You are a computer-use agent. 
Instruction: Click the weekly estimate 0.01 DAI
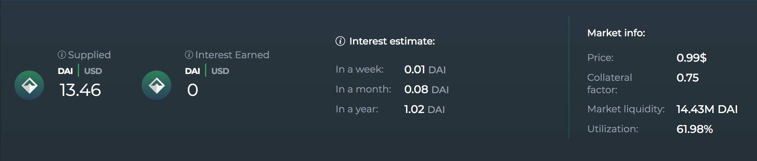[425, 70]
